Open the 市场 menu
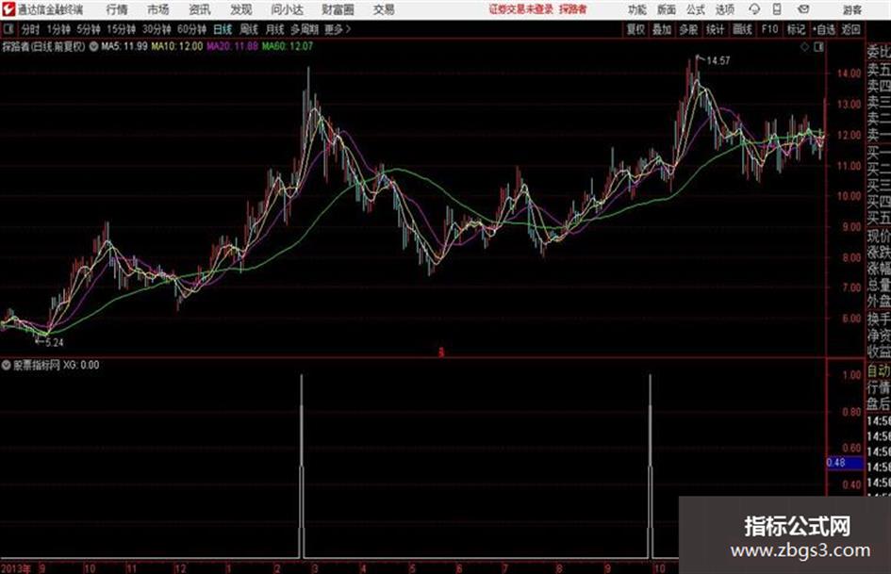 pyautogui.click(x=158, y=9)
